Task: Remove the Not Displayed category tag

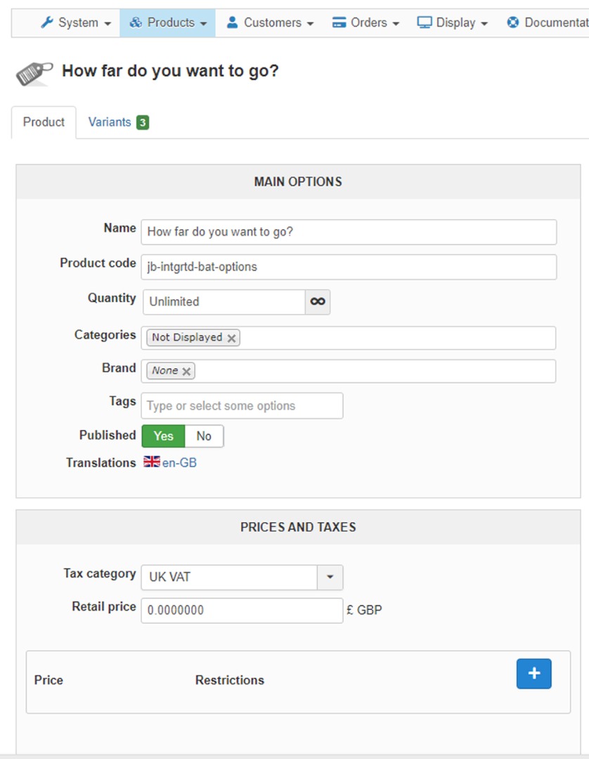Action: (x=231, y=338)
